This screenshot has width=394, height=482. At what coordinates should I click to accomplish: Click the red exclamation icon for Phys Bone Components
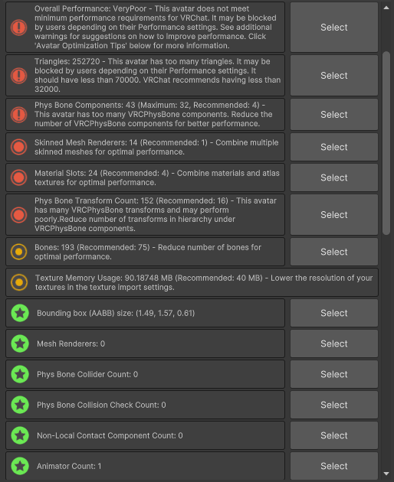click(x=19, y=114)
